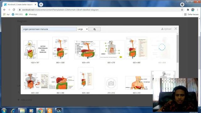Reload the Wordwall page
The height and width of the screenshot is (113, 201).
(x=14, y=10)
